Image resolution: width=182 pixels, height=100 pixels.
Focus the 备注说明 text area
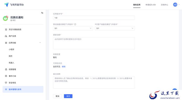94,83
